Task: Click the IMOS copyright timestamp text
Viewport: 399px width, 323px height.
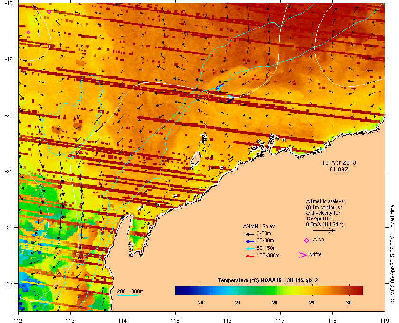Action: click(392, 255)
